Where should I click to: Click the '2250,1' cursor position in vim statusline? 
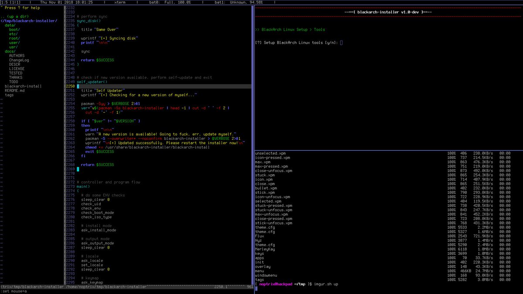(221, 287)
